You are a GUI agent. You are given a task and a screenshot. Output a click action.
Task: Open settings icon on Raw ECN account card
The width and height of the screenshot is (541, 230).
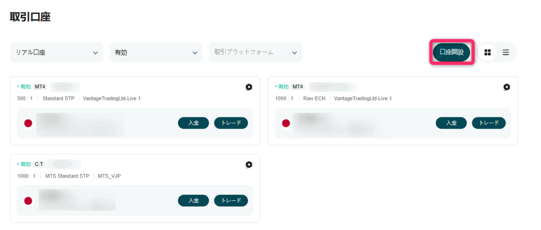coord(507,87)
